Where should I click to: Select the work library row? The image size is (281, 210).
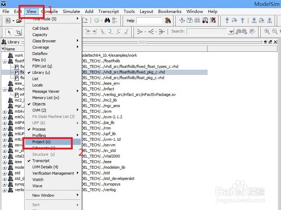click(x=104, y=55)
